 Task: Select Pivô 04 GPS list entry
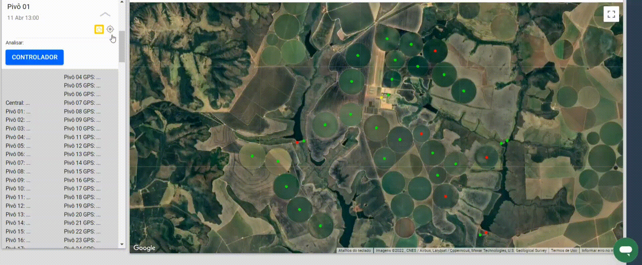pyautogui.click(x=82, y=77)
